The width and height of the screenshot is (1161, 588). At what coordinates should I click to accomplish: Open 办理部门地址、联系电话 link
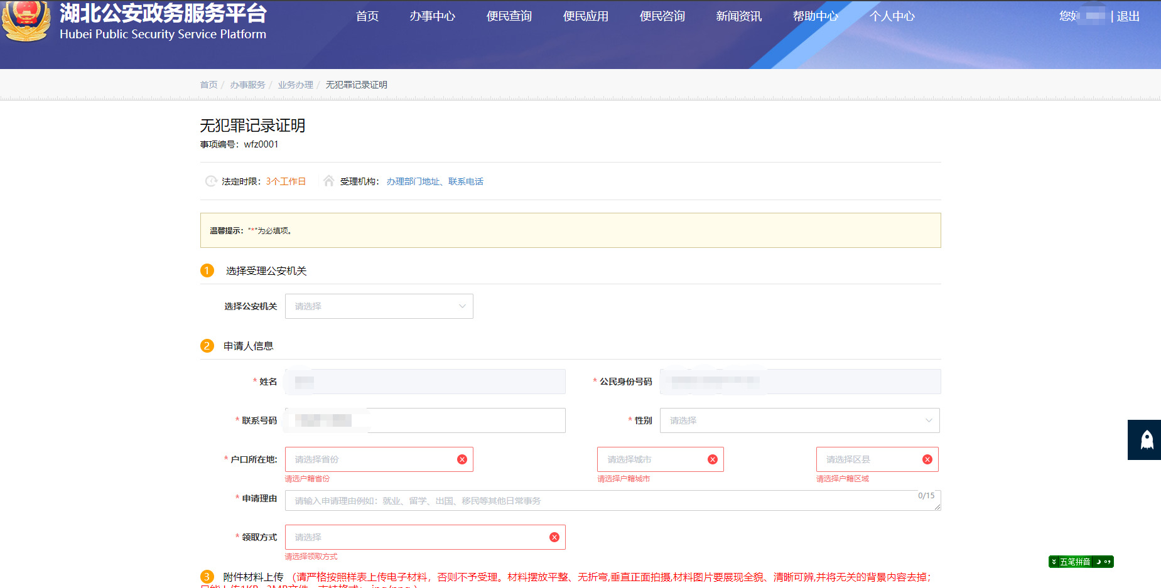pos(435,181)
